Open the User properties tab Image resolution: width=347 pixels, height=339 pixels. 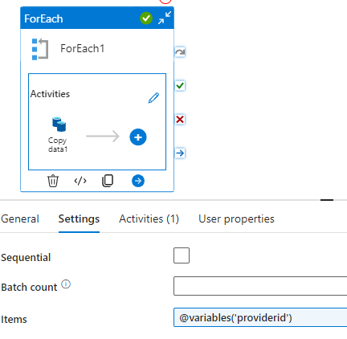click(x=236, y=219)
